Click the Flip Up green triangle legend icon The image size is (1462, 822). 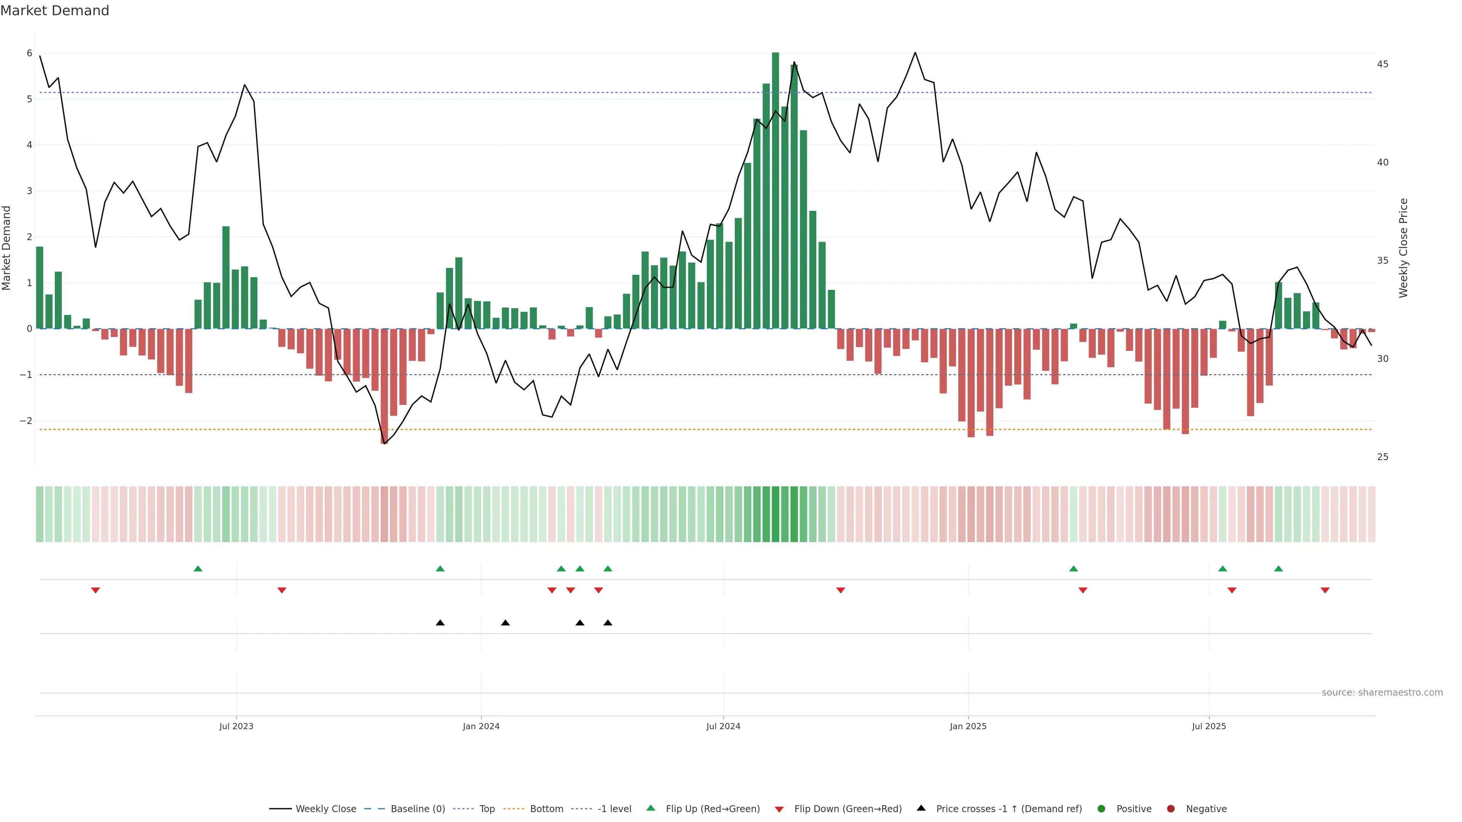point(651,808)
